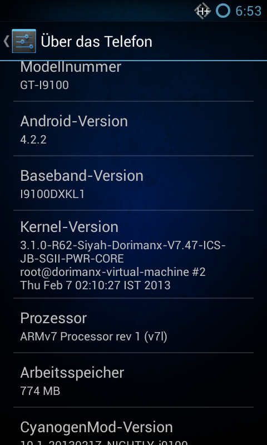
Task: Select the Arbeitsspeicher entry
Action: click(x=133, y=380)
